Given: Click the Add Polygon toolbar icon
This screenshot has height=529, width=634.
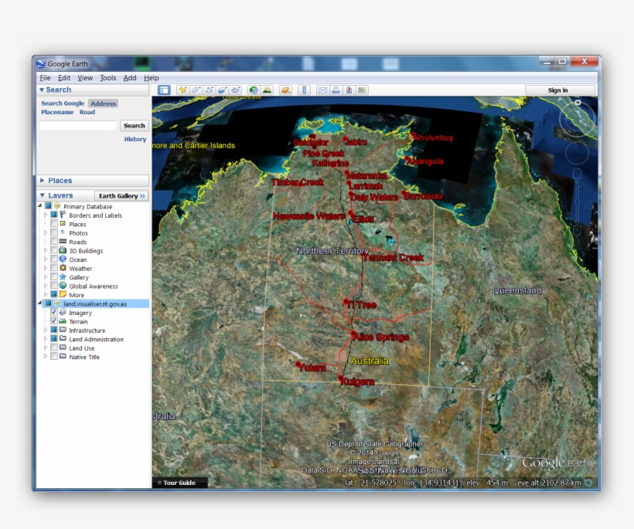Looking at the screenshot, I should coord(196,90).
